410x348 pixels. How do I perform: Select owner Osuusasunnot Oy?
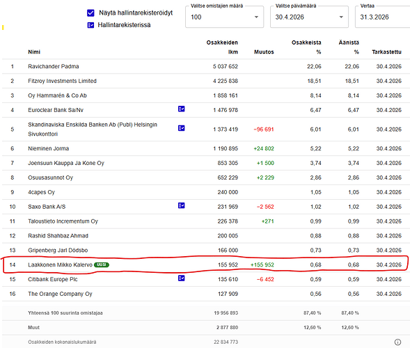pyautogui.click(x=50, y=177)
